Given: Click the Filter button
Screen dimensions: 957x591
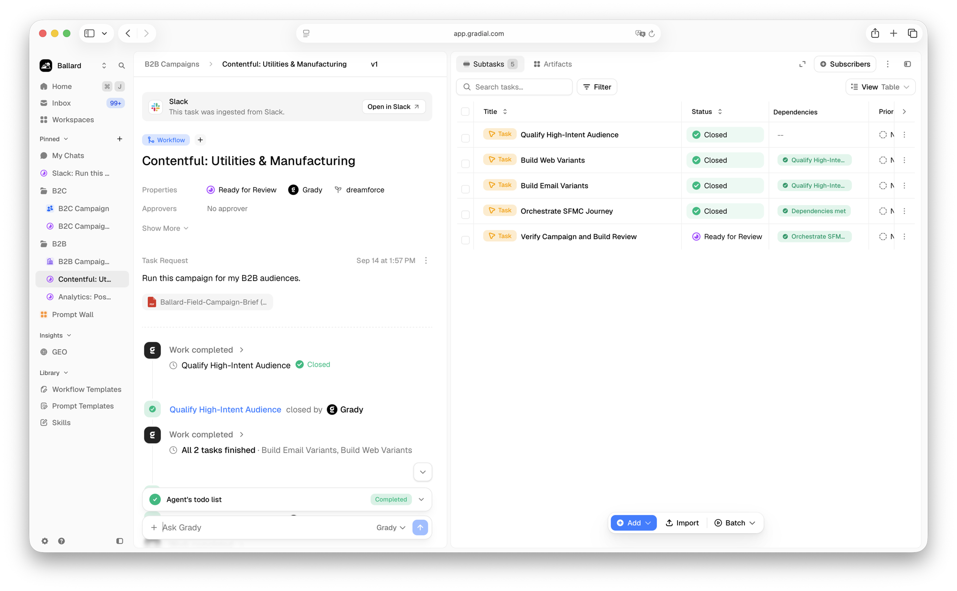Looking at the screenshot, I should click(597, 87).
